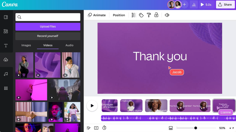Click the Animate button
236x132 pixels.
[97, 15]
